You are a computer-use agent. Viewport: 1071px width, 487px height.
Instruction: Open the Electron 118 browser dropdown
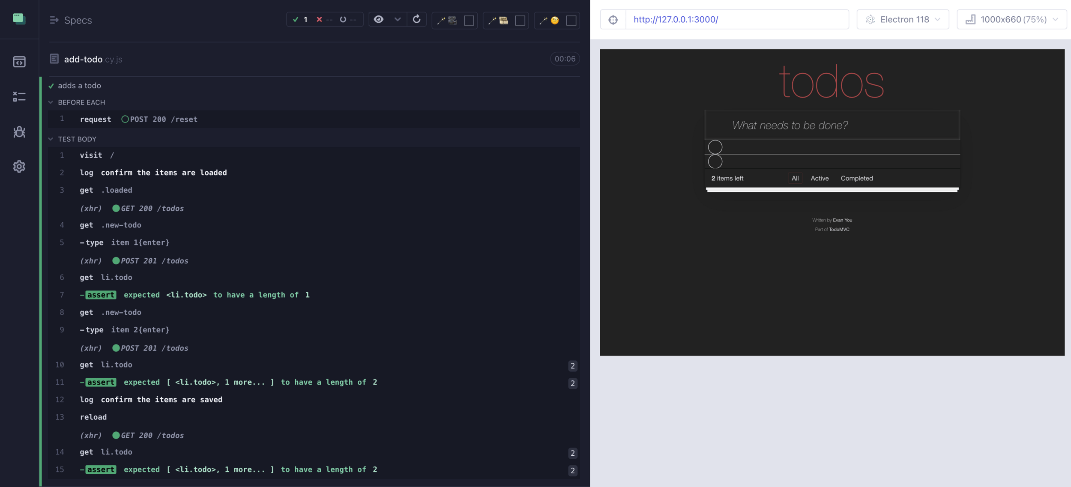coord(903,20)
